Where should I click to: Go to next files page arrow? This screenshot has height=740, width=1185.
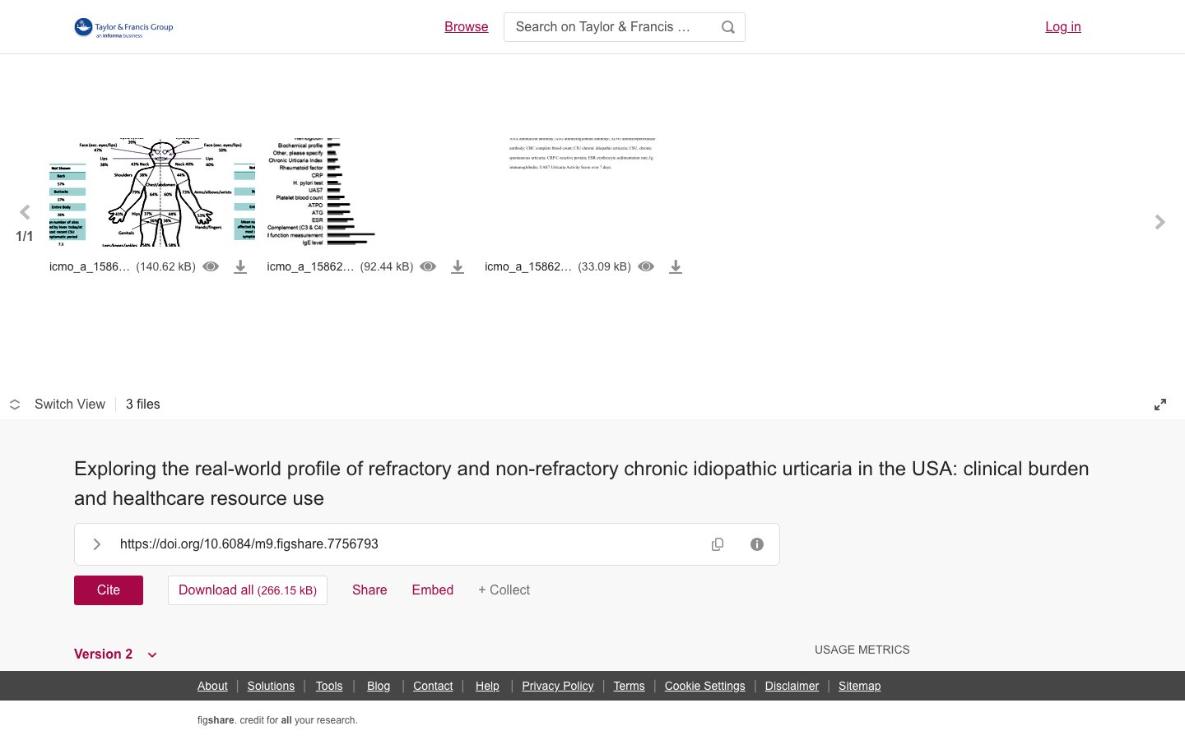pyautogui.click(x=1160, y=222)
